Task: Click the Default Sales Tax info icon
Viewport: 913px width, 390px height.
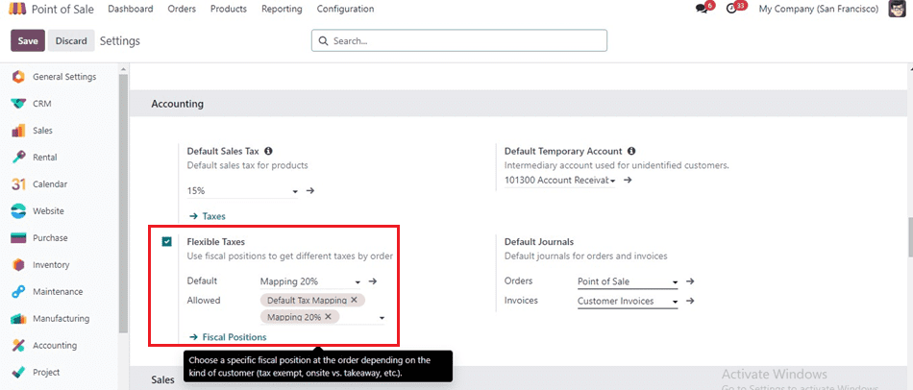Action: [x=268, y=151]
